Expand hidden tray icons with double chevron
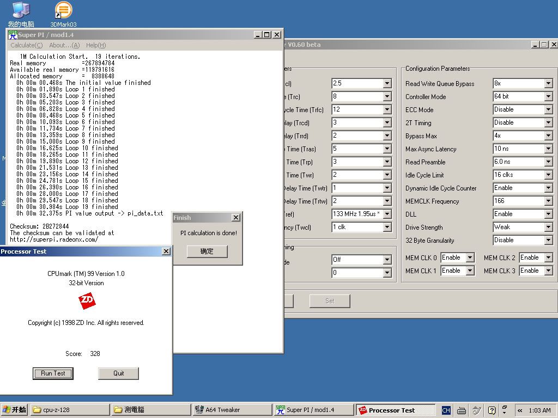The width and height of the screenshot is (558, 418). click(x=519, y=410)
